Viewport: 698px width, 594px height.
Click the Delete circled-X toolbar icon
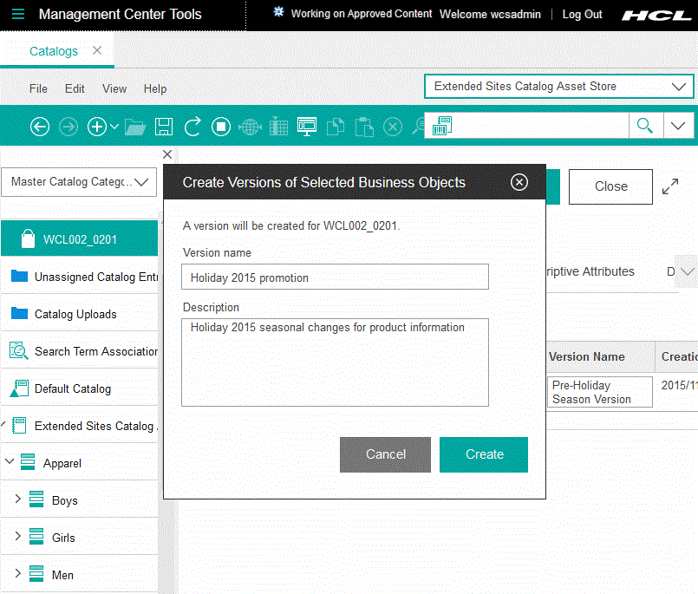point(393,127)
